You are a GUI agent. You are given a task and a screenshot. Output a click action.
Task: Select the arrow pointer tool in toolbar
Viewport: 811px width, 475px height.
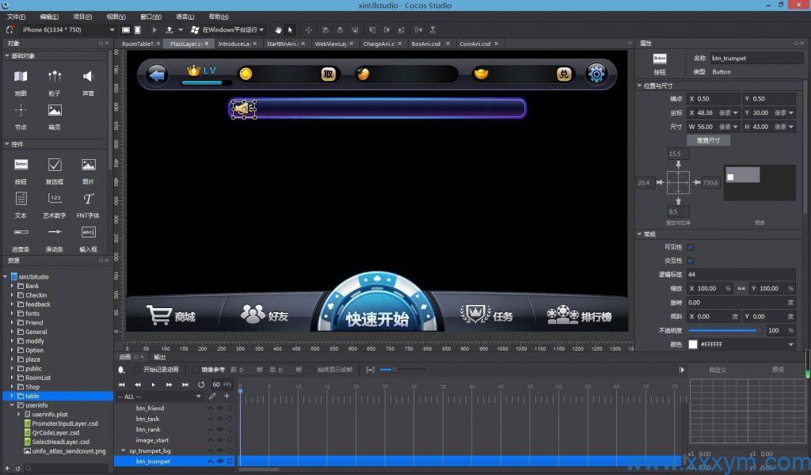(290, 30)
